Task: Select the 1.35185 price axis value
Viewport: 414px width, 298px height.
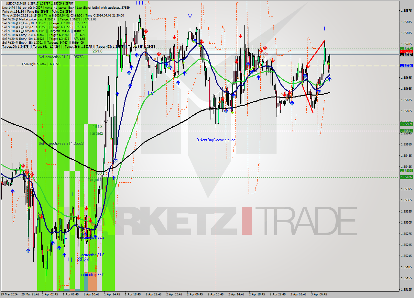Action: point(406,267)
